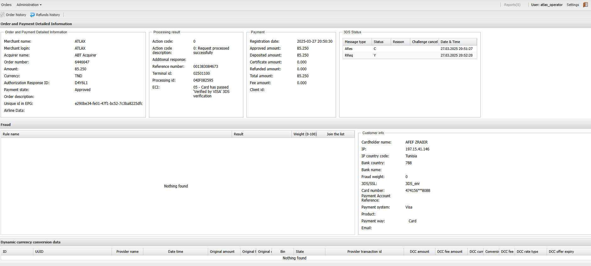Click the Result column header in Fraud
This screenshot has width=591, height=266.
[239, 134]
